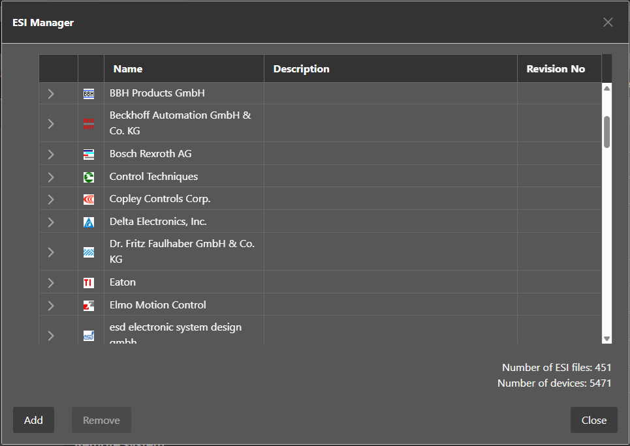This screenshot has width=630, height=446.
Task: Click the ESI Manager dialog title
Action: tap(43, 22)
